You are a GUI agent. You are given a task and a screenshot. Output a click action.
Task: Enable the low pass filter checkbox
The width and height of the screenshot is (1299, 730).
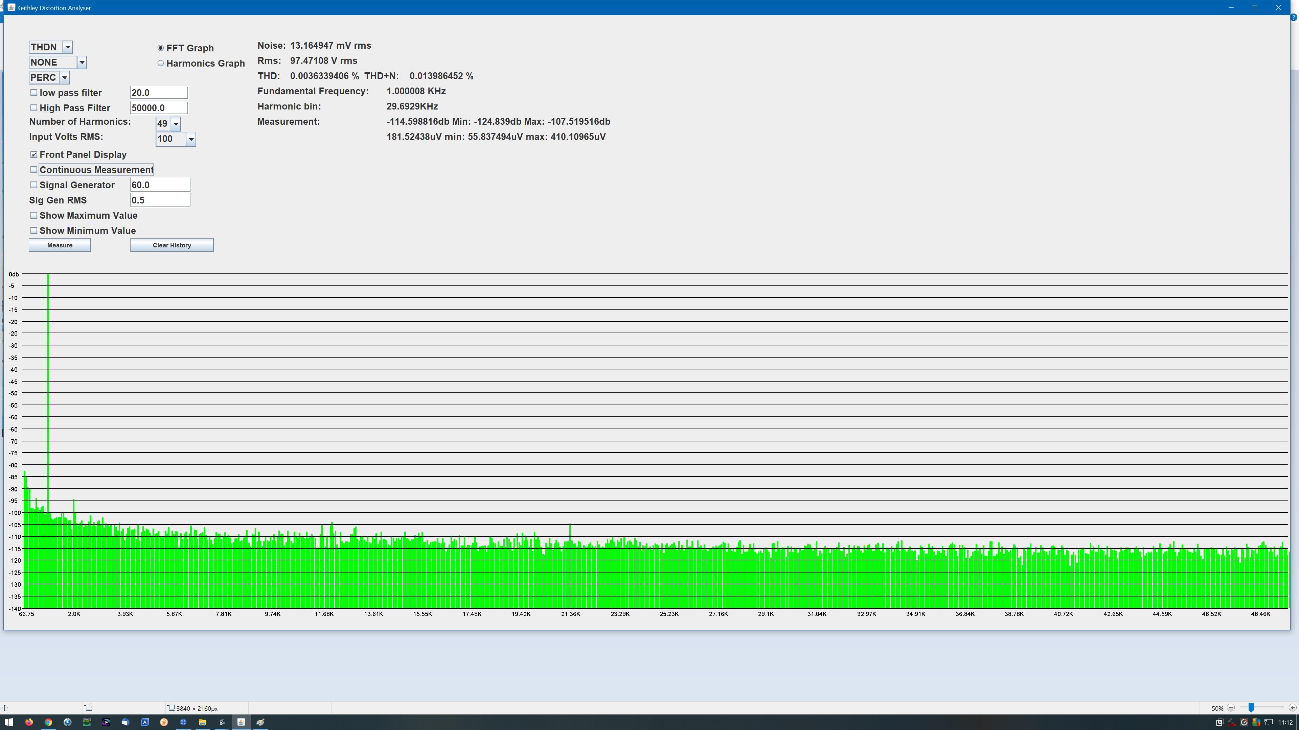(x=34, y=93)
